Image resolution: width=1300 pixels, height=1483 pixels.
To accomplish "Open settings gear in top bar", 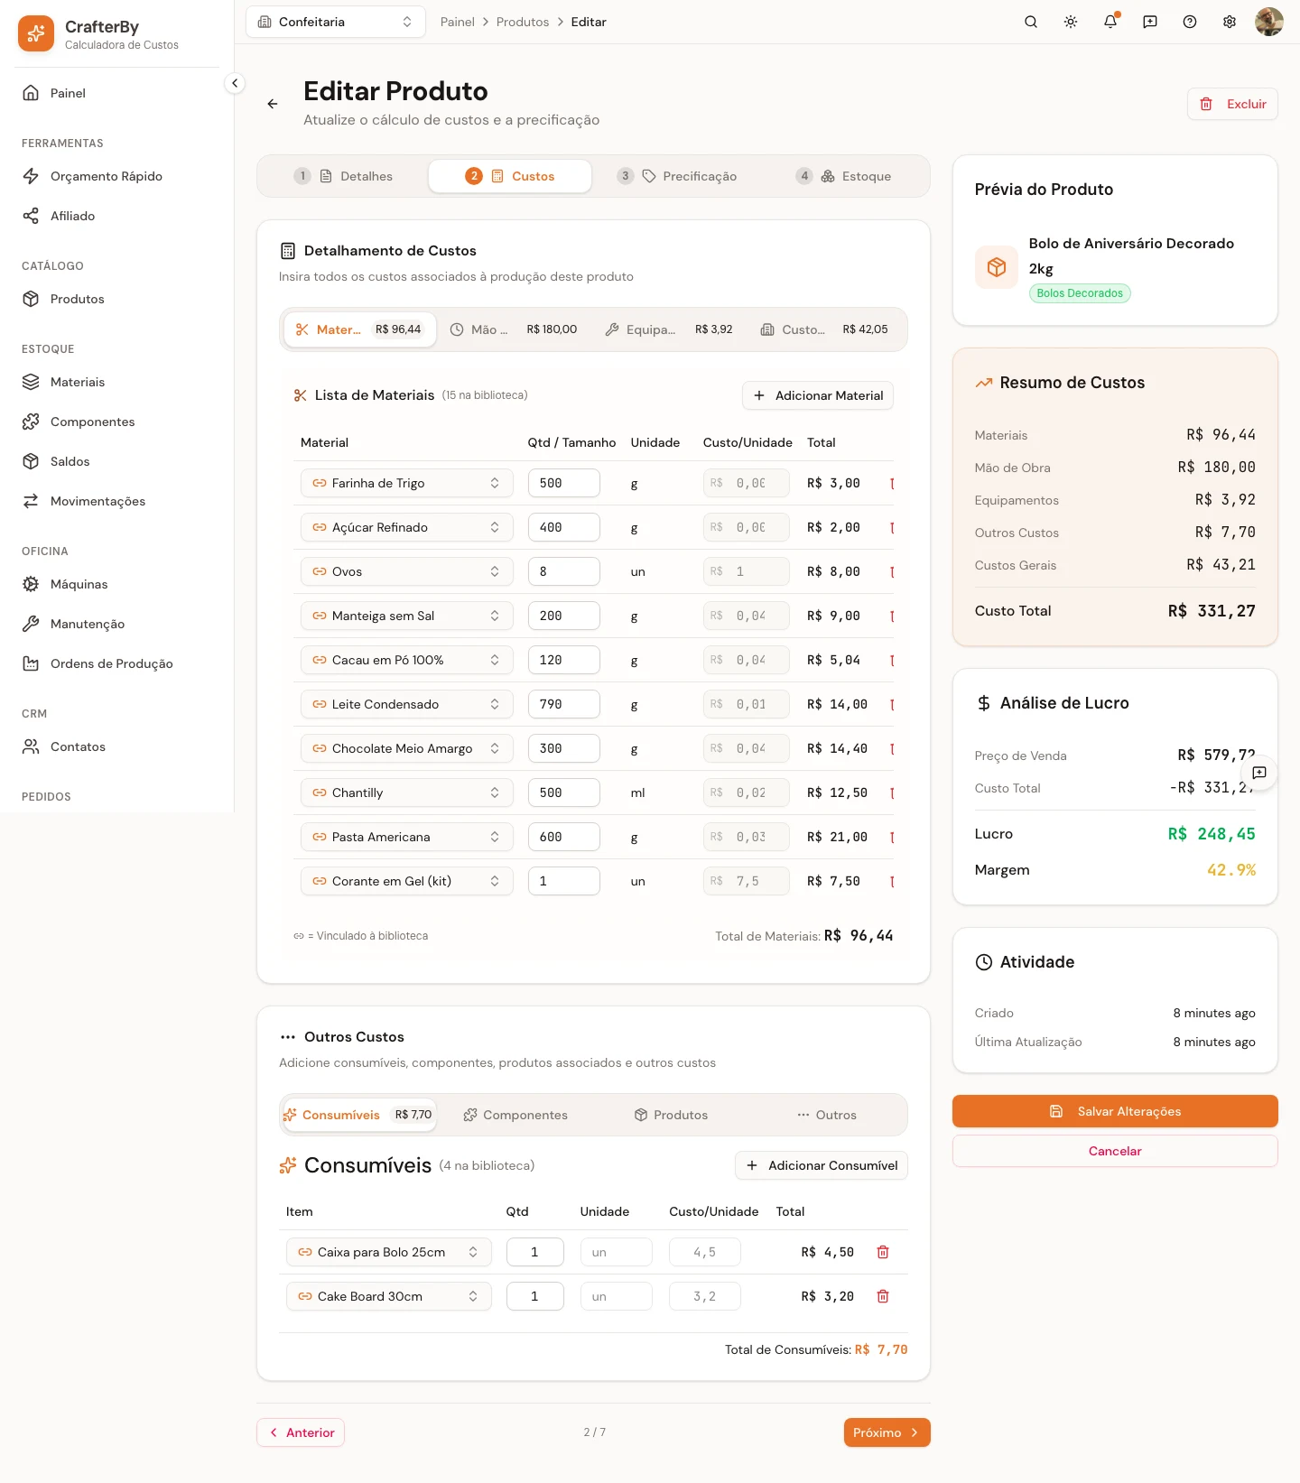I will pos(1230,22).
